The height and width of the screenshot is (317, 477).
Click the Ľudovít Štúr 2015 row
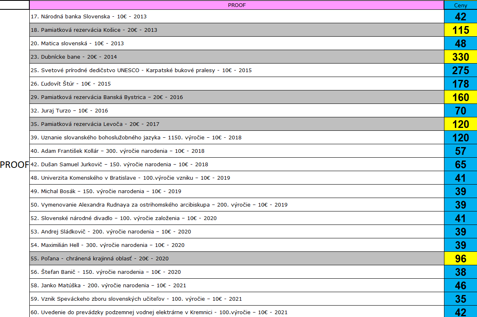click(163, 84)
